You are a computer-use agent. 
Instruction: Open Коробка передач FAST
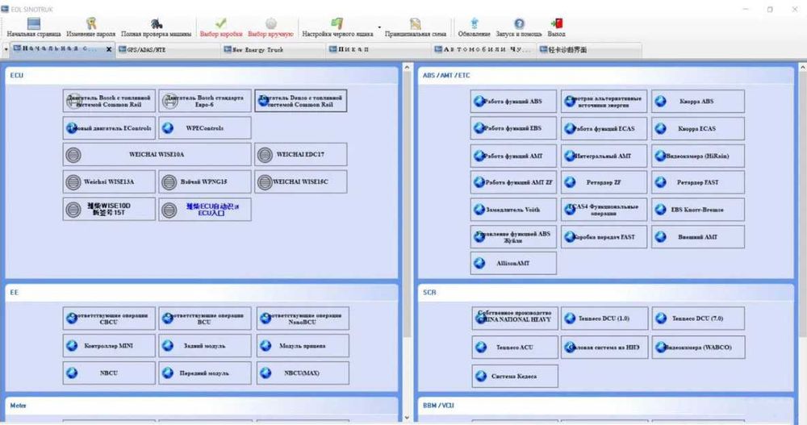tap(604, 236)
